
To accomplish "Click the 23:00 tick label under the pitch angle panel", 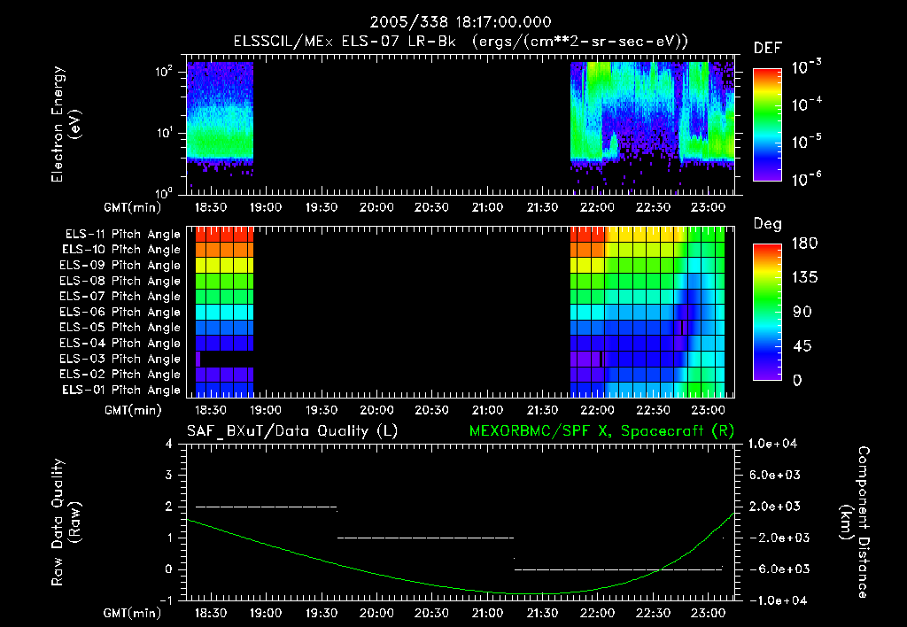I will pyautogui.click(x=708, y=410).
